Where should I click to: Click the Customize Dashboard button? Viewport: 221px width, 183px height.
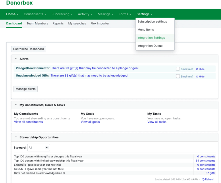click(x=28, y=49)
